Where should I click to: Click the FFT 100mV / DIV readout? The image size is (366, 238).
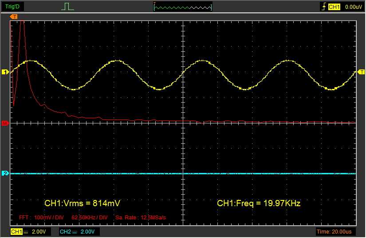tap(41, 218)
